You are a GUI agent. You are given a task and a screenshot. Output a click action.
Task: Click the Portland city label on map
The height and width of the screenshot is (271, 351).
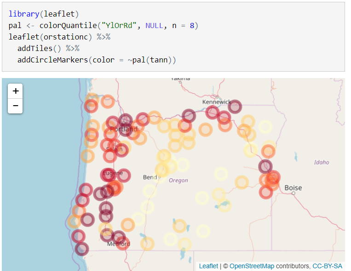(124, 130)
